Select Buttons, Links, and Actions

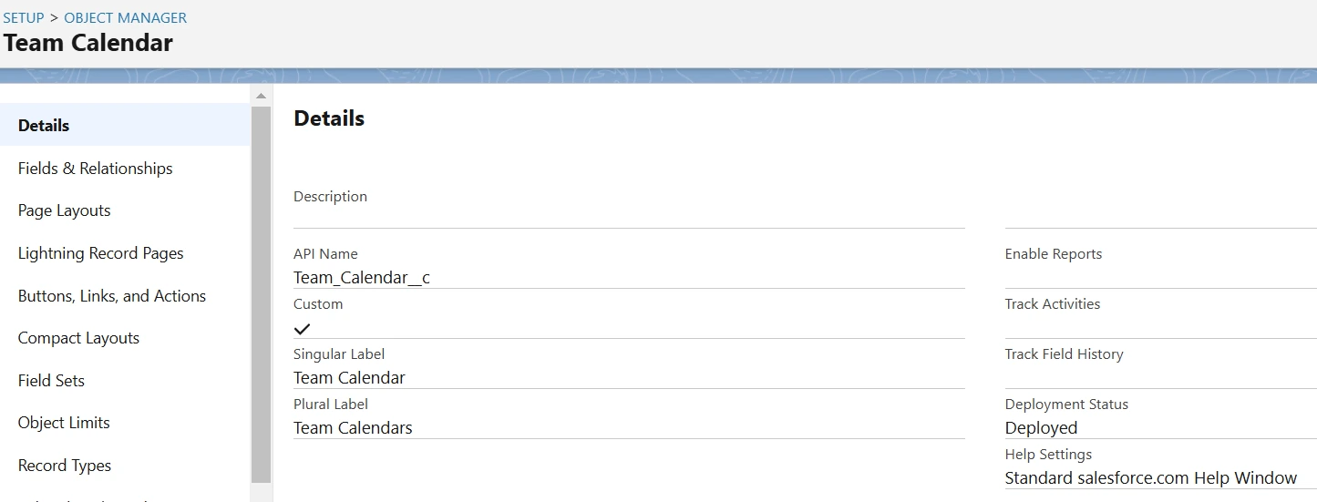coord(111,296)
